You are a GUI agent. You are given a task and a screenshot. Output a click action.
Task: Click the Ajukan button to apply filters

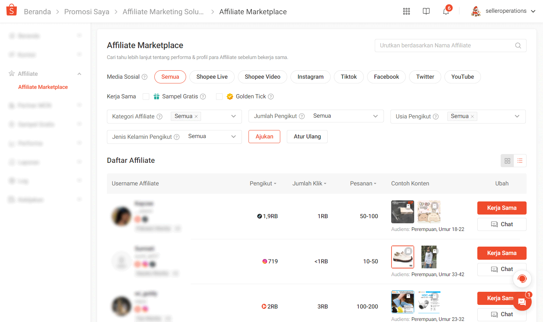[x=264, y=136]
